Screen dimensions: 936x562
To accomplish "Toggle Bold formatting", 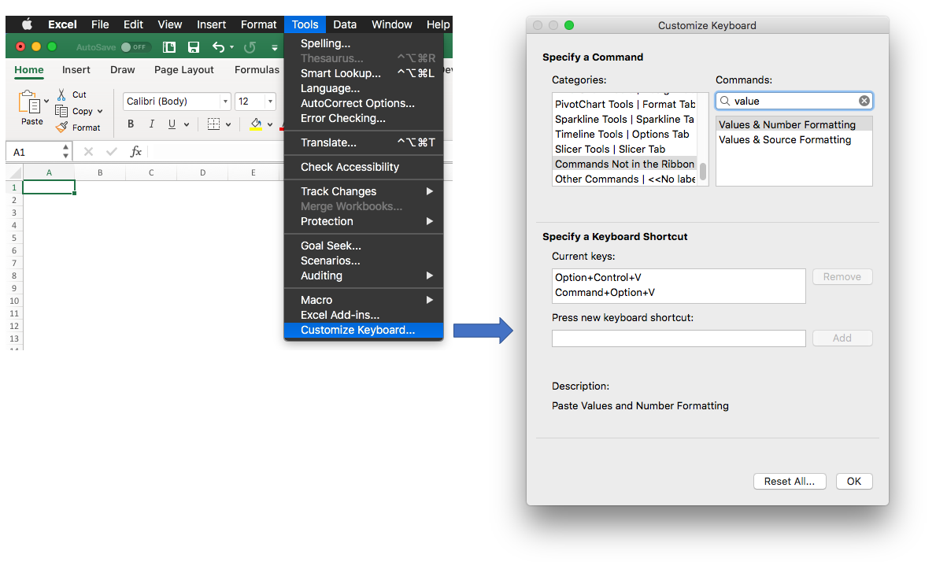I will coord(131,124).
